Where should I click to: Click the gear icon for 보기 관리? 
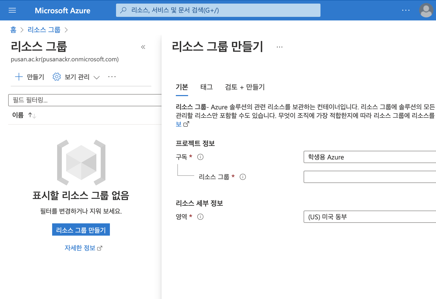point(57,77)
